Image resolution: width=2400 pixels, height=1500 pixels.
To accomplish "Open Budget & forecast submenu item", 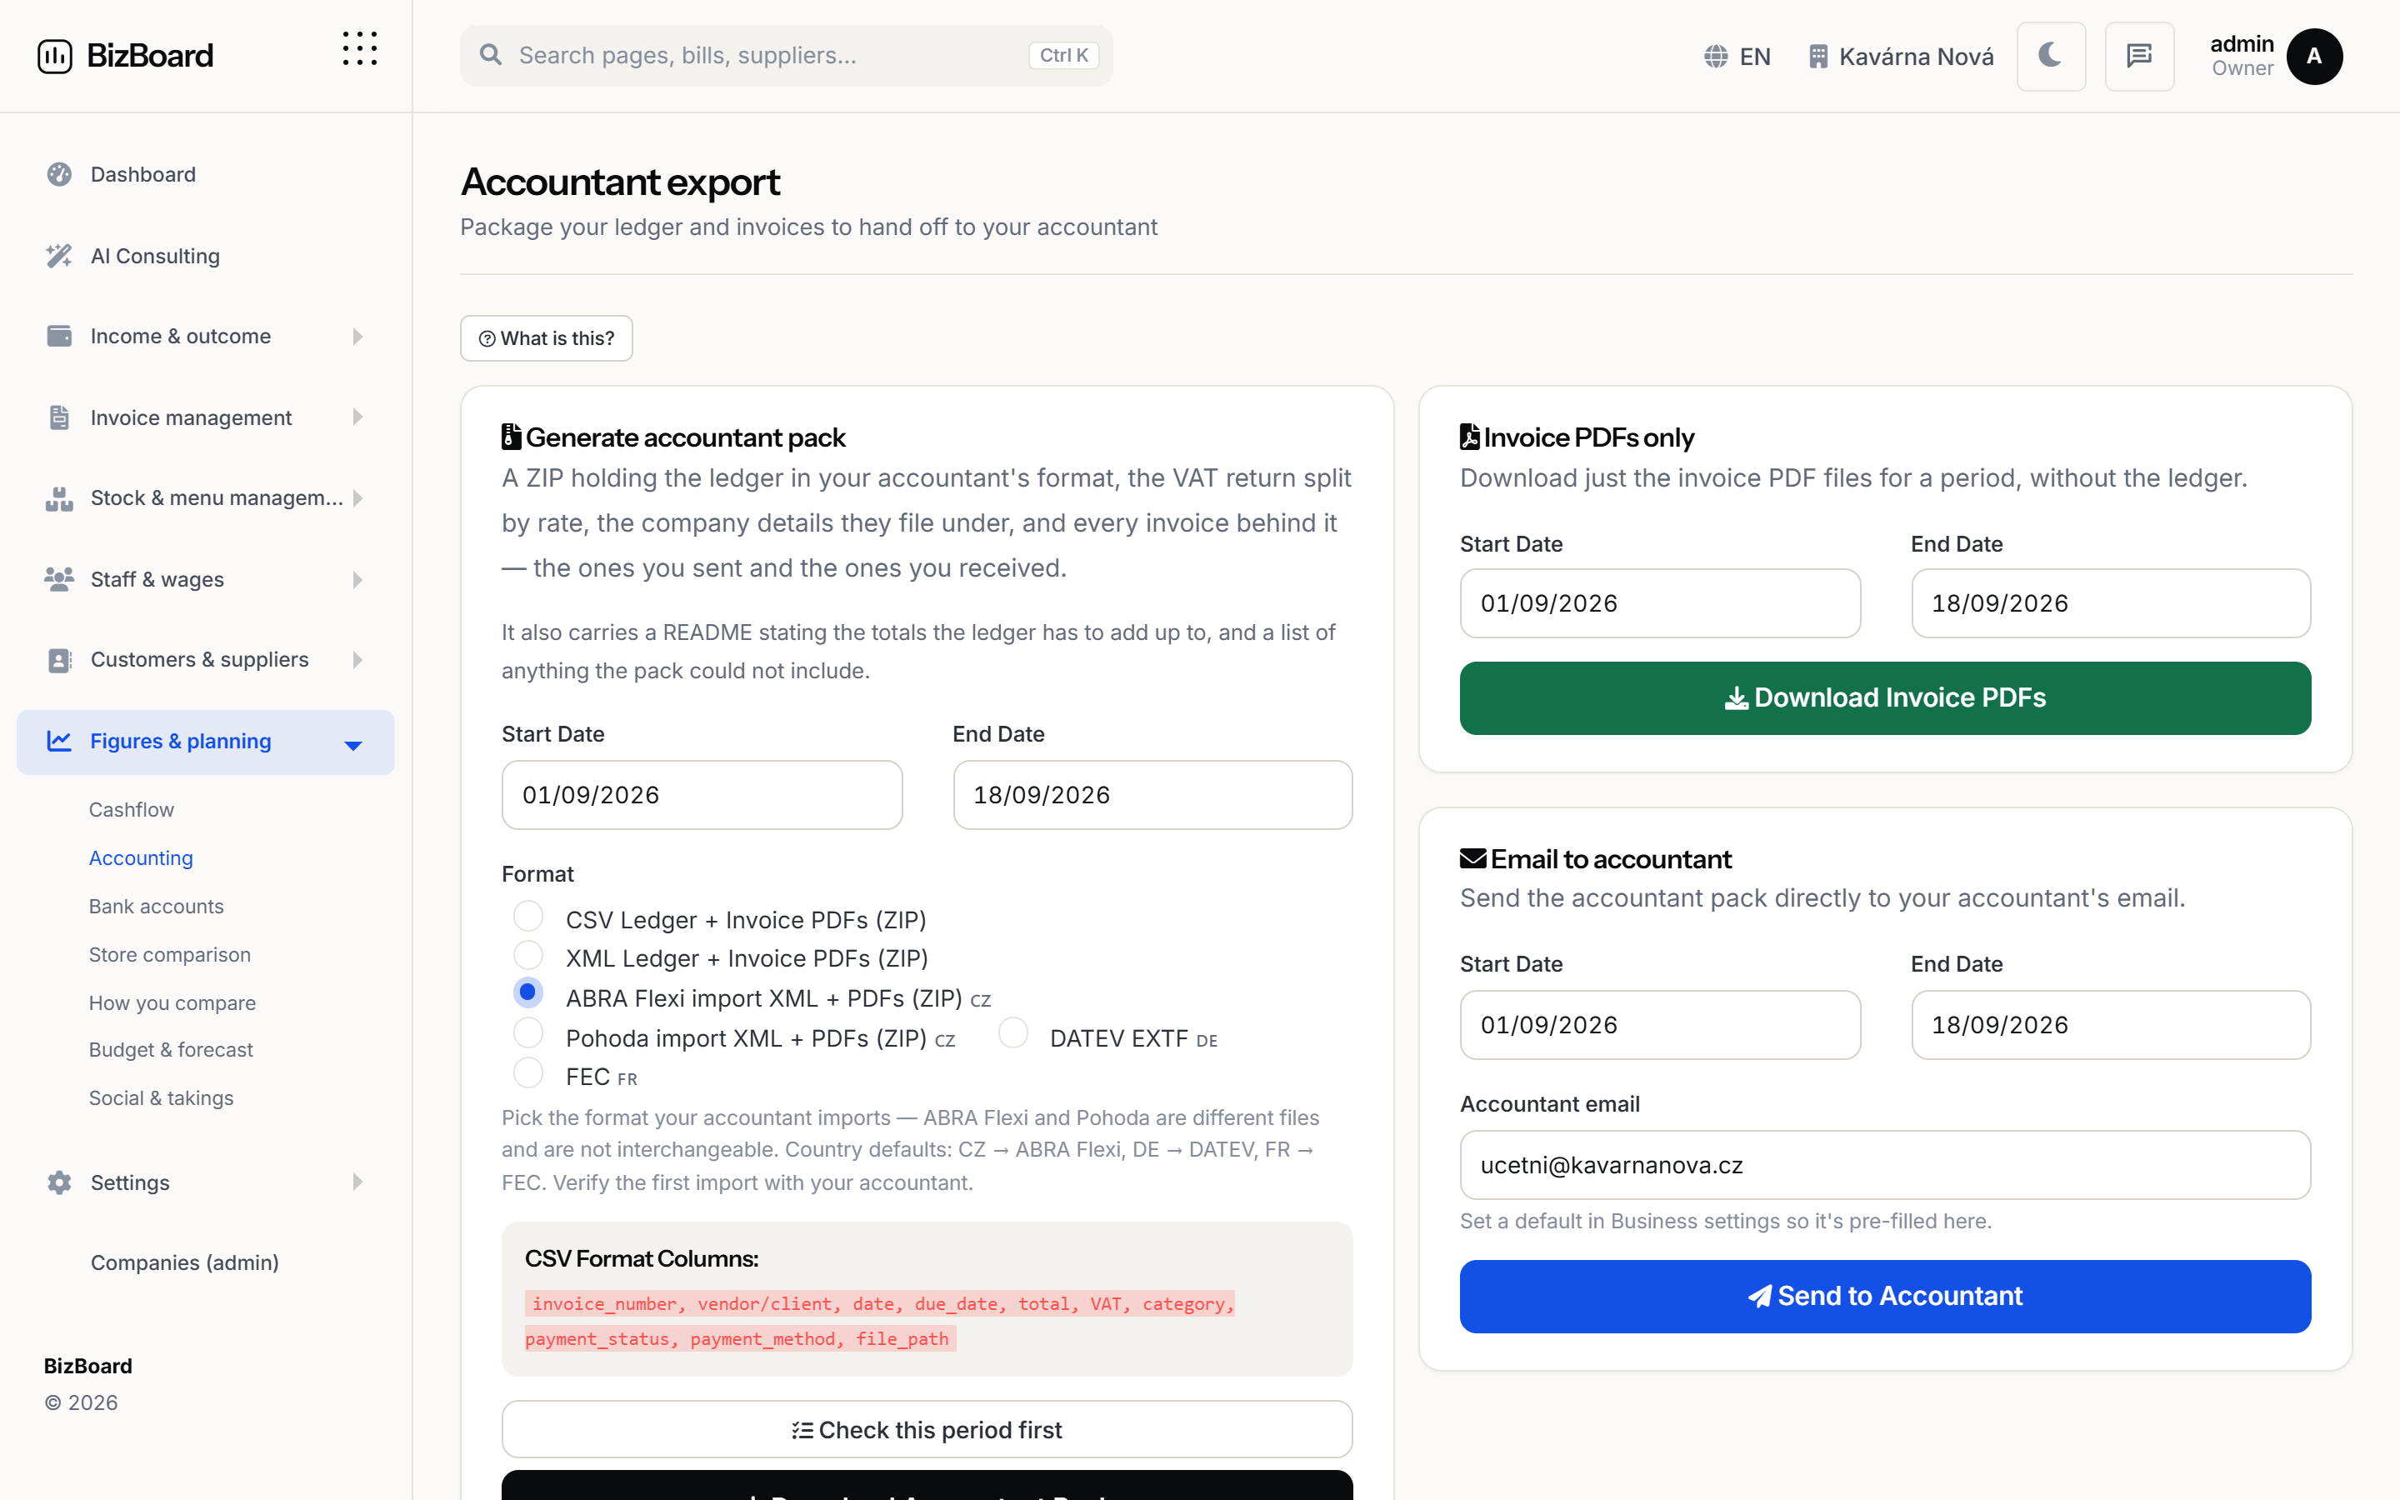I will pos(171,1050).
